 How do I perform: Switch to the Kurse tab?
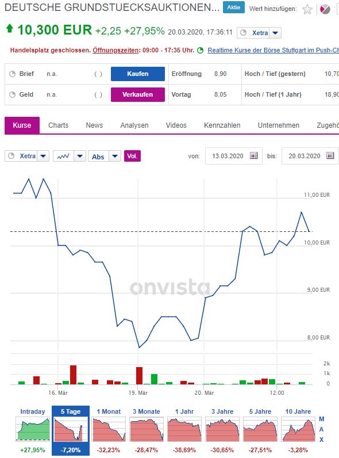[22, 125]
